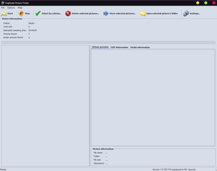
Task: Click the red X Delete selected pictures icon
Action: tap(68, 13)
